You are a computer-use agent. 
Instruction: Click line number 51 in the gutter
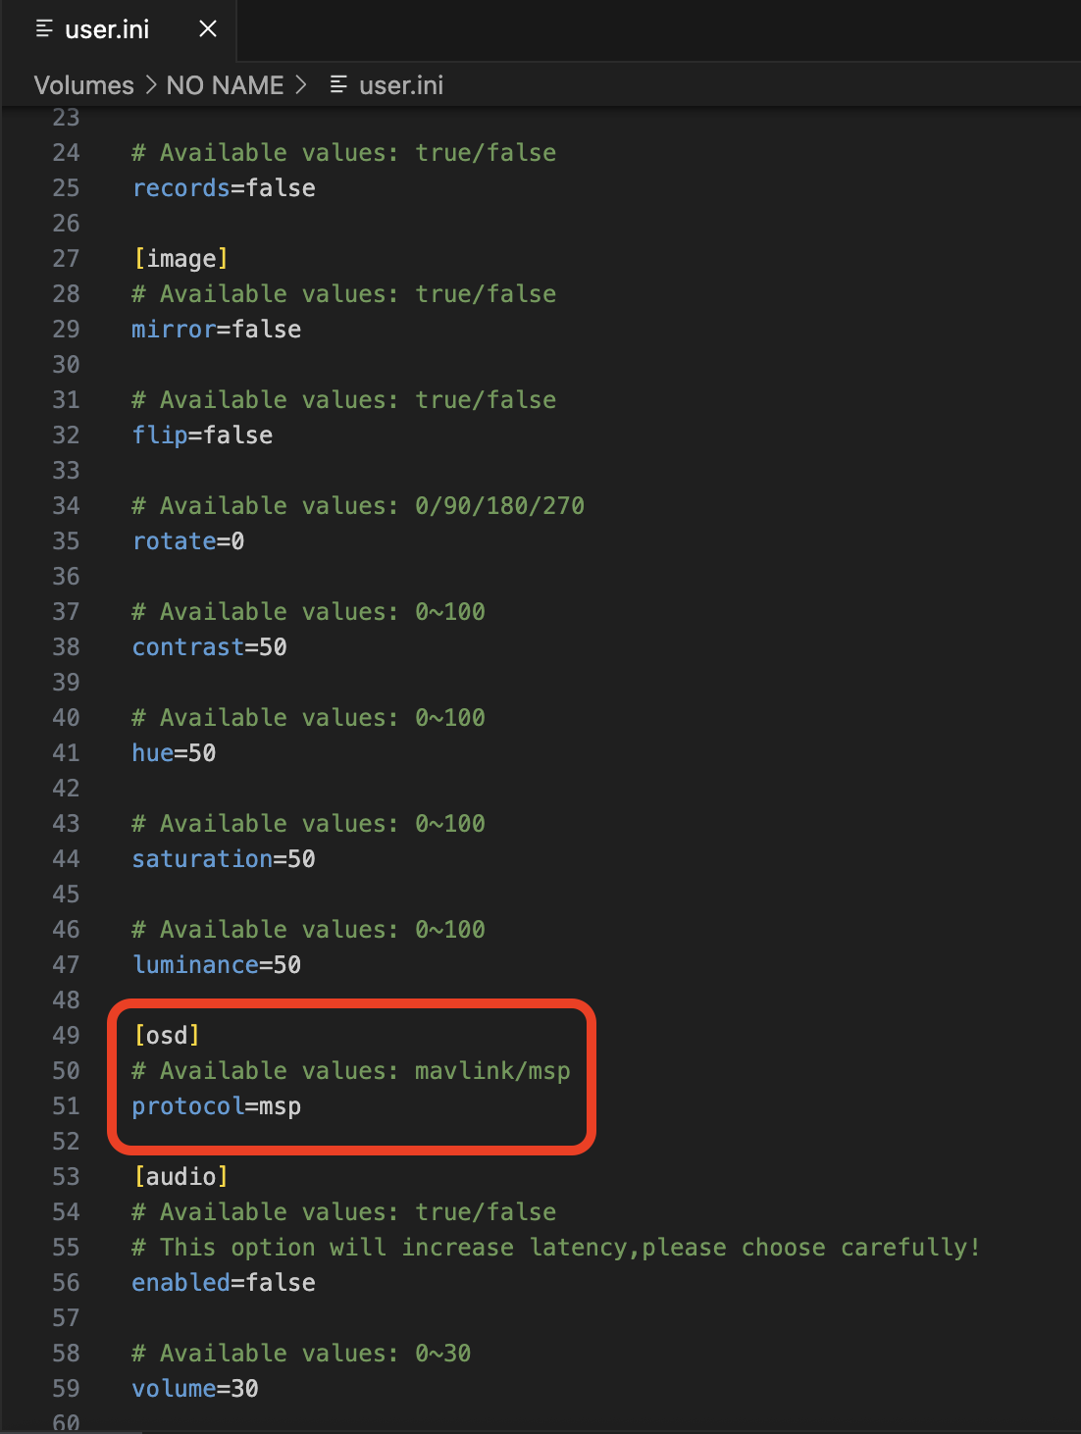[x=66, y=1106]
